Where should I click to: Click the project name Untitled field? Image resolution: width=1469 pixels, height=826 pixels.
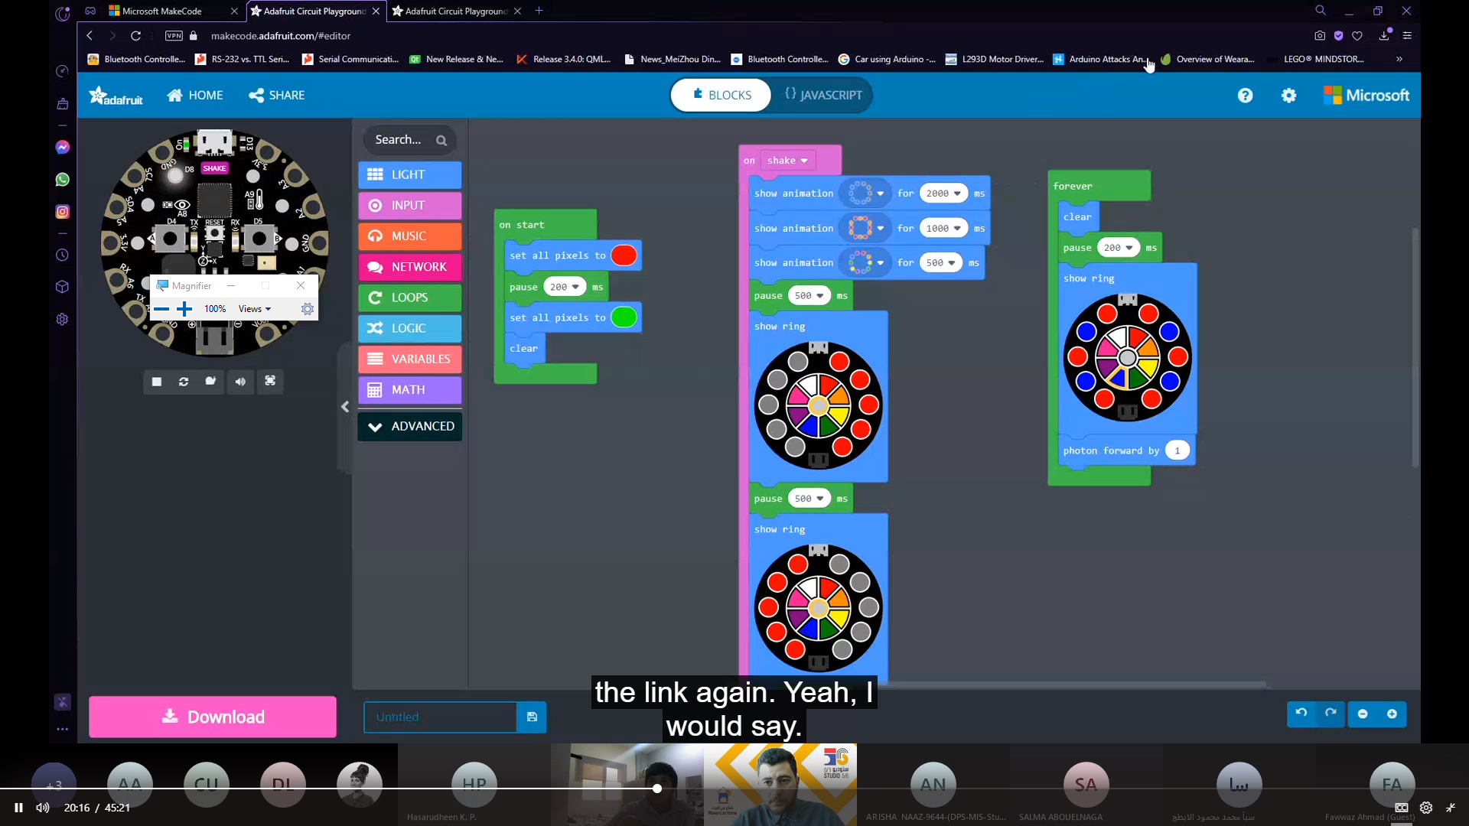click(x=441, y=717)
